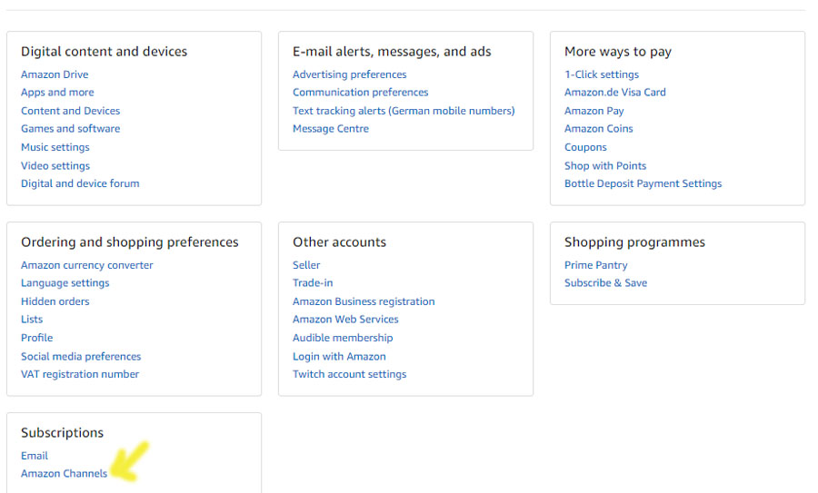Viewport: 818px width, 493px height.
Task: Open Games and software
Action: [x=70, y=129]
